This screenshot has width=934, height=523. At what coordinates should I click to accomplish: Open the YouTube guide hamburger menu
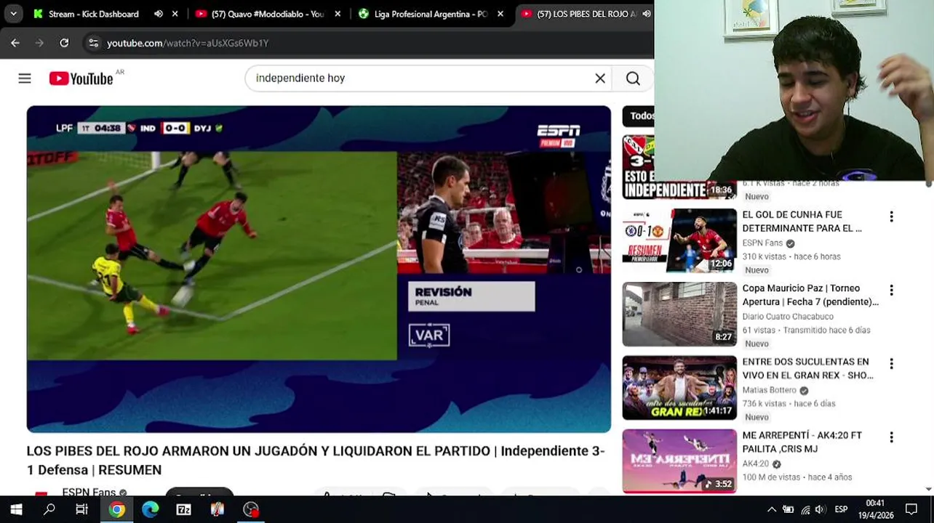(x=25, y=78)
